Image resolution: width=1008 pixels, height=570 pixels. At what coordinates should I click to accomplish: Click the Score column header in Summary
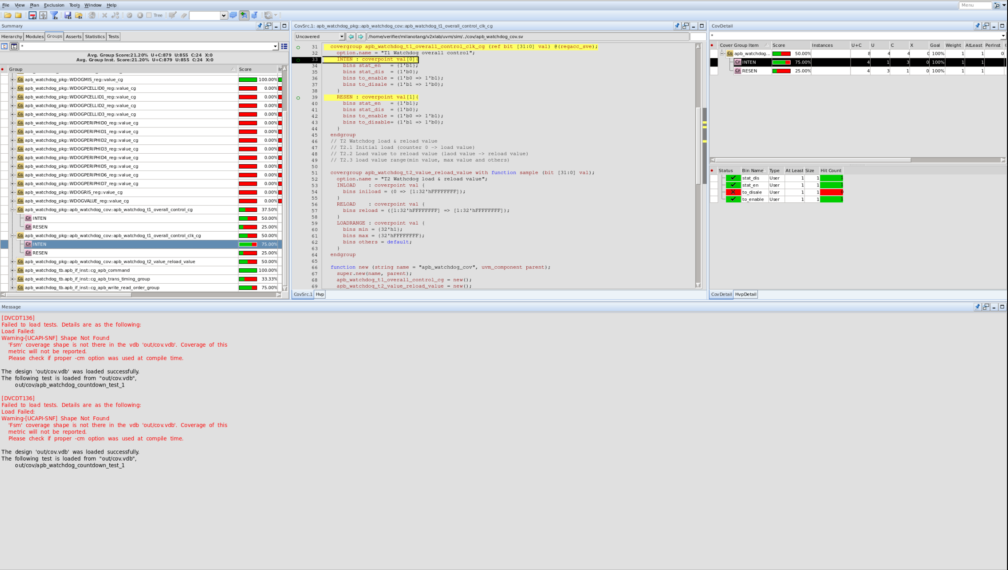245,69
